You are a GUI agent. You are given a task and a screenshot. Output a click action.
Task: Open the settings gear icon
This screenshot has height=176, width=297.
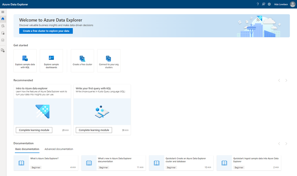click(x=269, y=4)
